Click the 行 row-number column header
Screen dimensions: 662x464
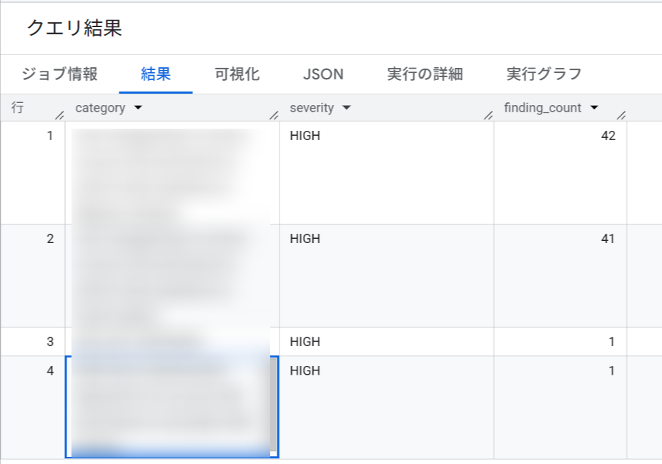[18, 107]
